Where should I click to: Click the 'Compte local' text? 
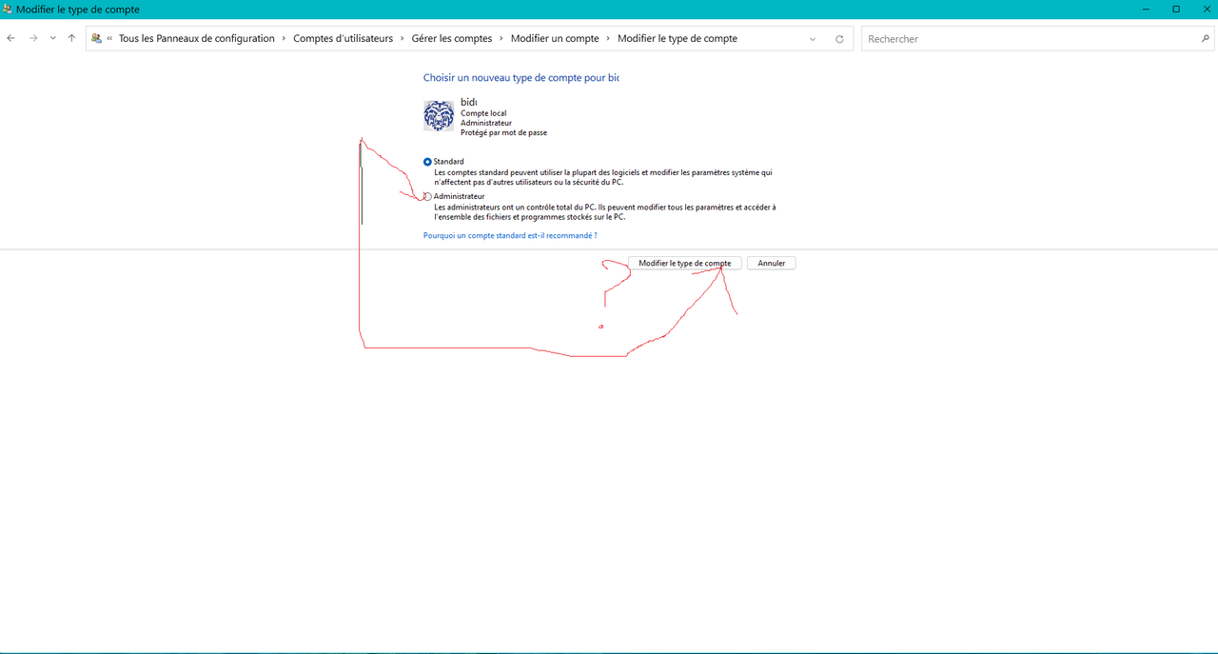(x=483, y=113)
